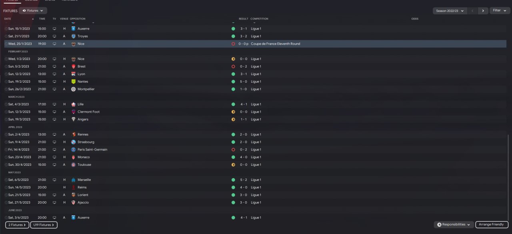Image resolution: width=512 pixels, height=234 pixels.
Task: Click the red loss indicator for Brest match
Action: point(233,67)
